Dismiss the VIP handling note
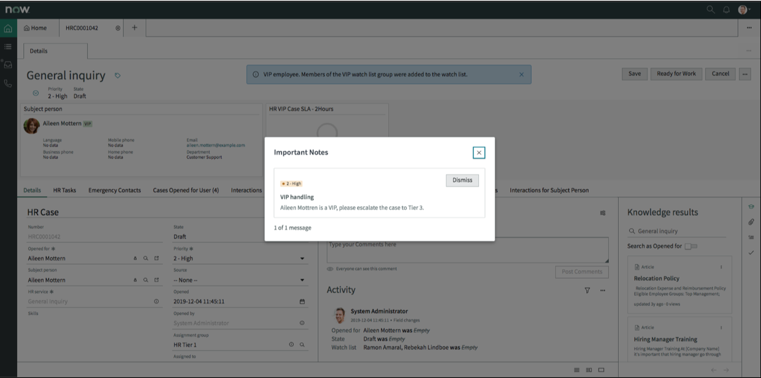Image resolution: width=761 pixels, height=378 pixels. pos(462,180)
